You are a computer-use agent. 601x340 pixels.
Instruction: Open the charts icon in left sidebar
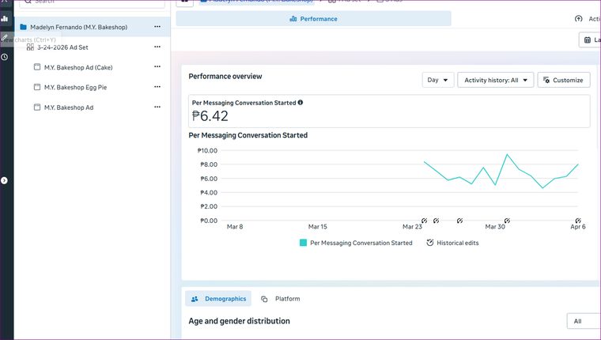pyautogui.click(x=5, y=18)
